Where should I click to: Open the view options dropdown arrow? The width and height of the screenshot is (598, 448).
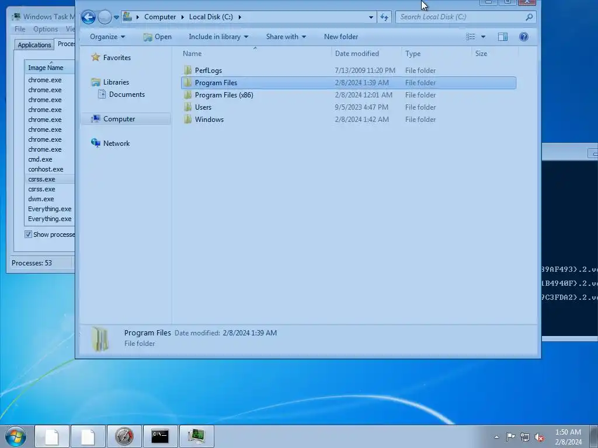[x=483, y=37]
